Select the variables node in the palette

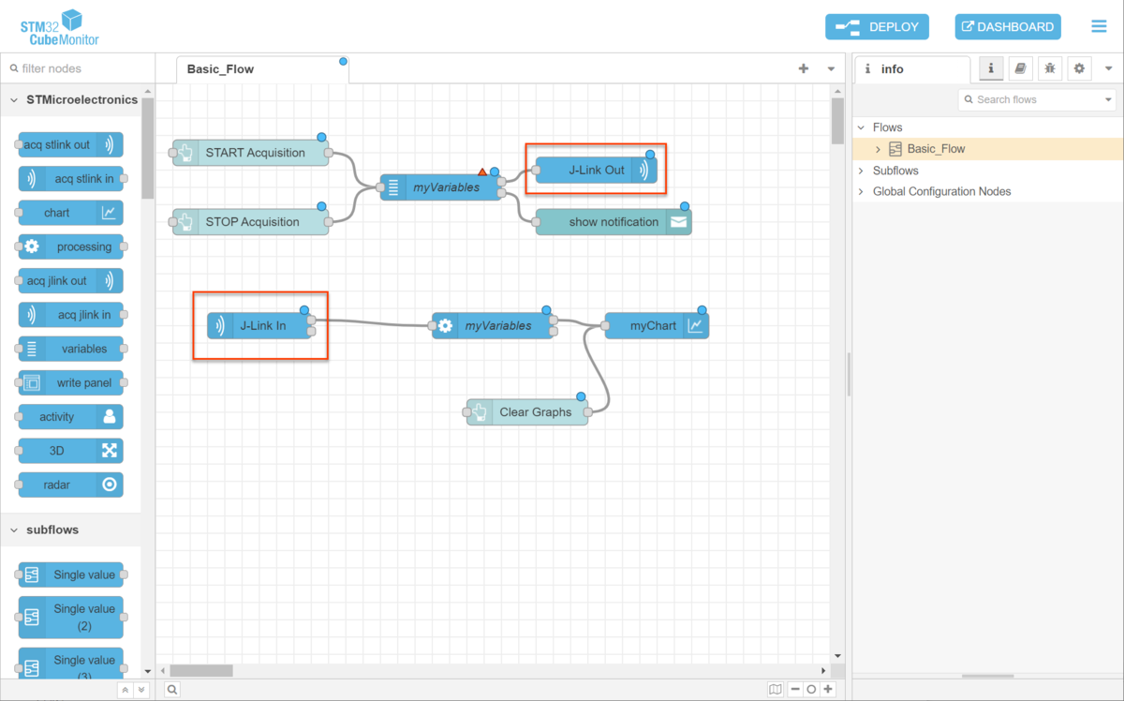[69, 349]
